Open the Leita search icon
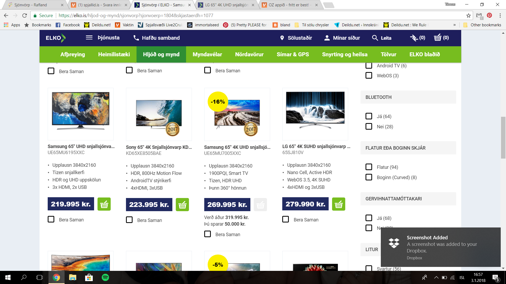The height and width of the screenshot is (284, 506). 375,38
